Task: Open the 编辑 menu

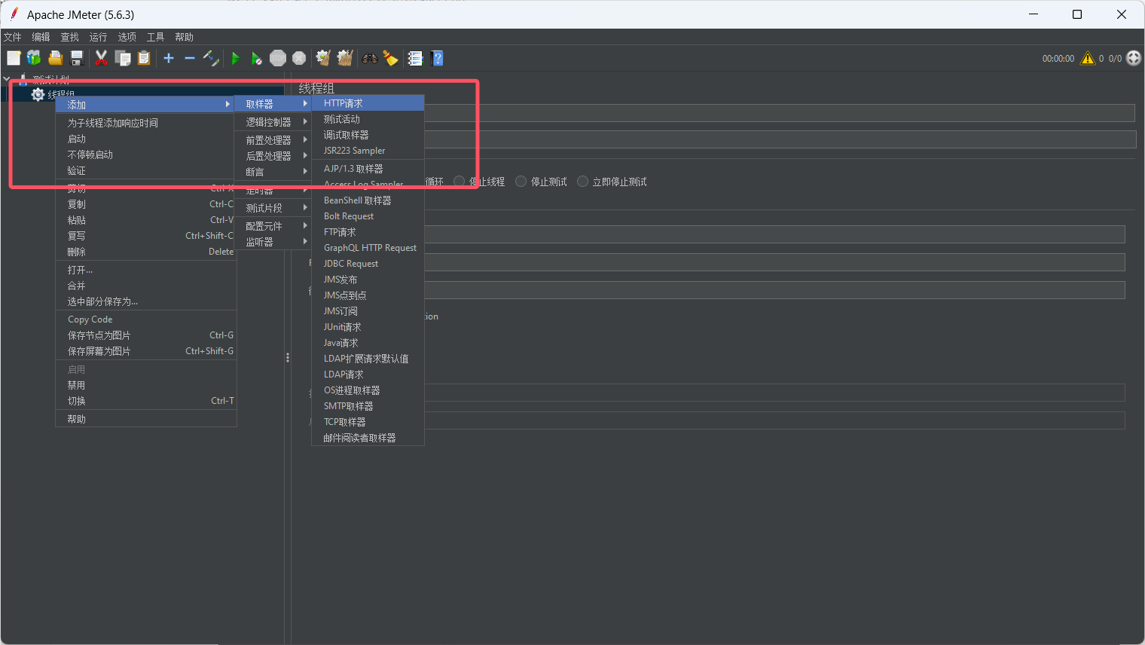Action: [41, 37]
